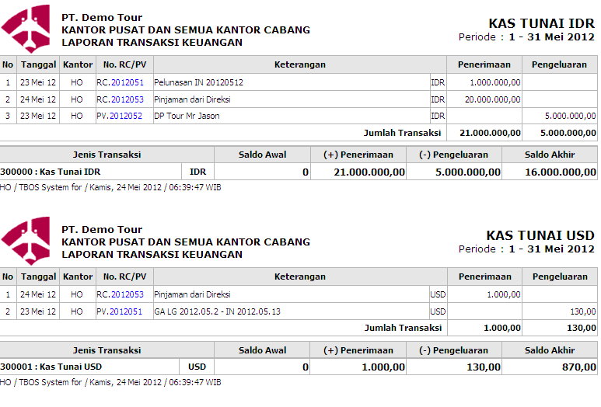Click the '23 Mei 12' date in PV.2012051 row
Image resolution: width=601 pixels, height=407 pixels.
point(38,311)
